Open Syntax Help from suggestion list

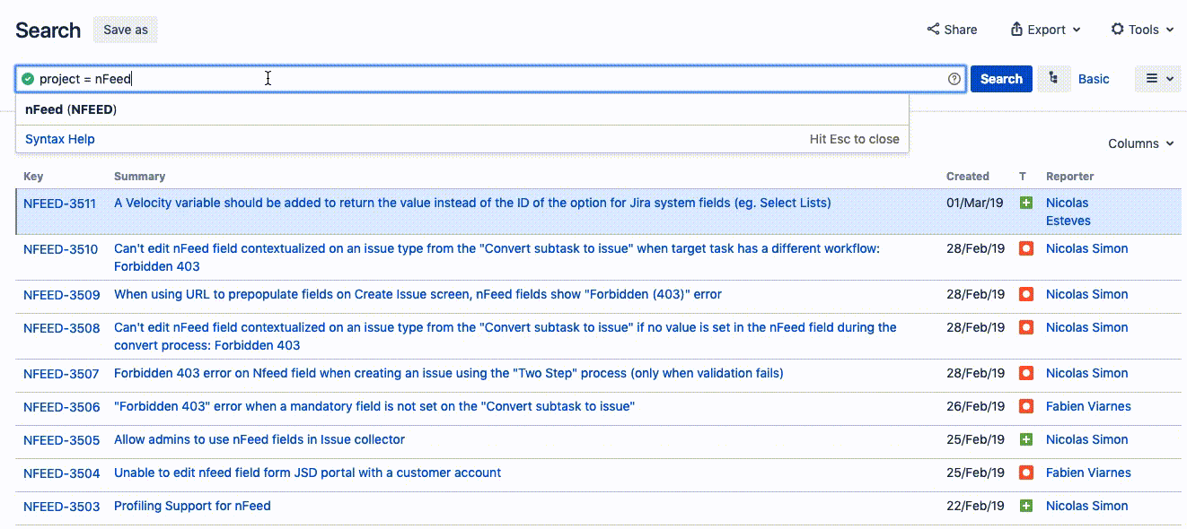[x=60, y=139]
